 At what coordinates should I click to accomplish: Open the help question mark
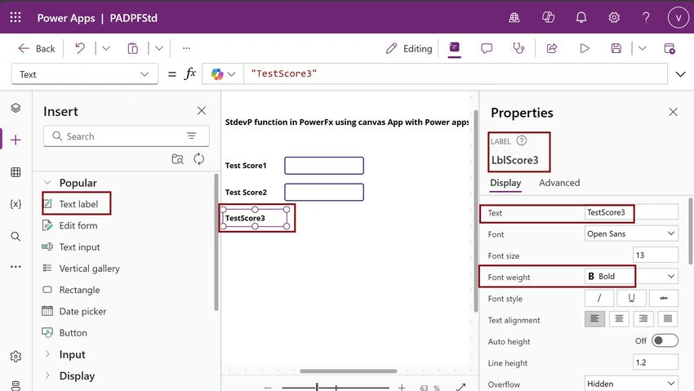pos(646,17)
